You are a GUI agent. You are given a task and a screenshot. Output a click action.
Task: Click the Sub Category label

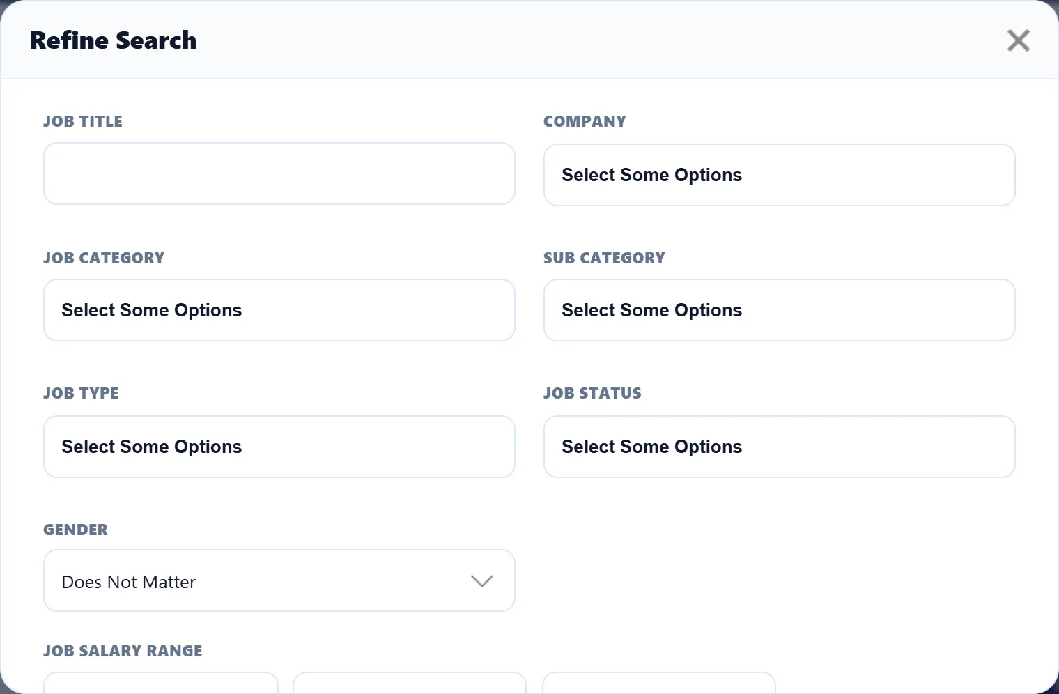(604, 258)
